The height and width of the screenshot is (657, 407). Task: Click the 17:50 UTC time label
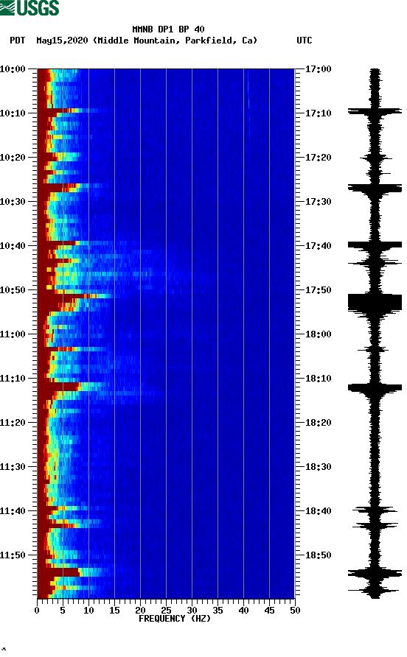coord(319,290)
